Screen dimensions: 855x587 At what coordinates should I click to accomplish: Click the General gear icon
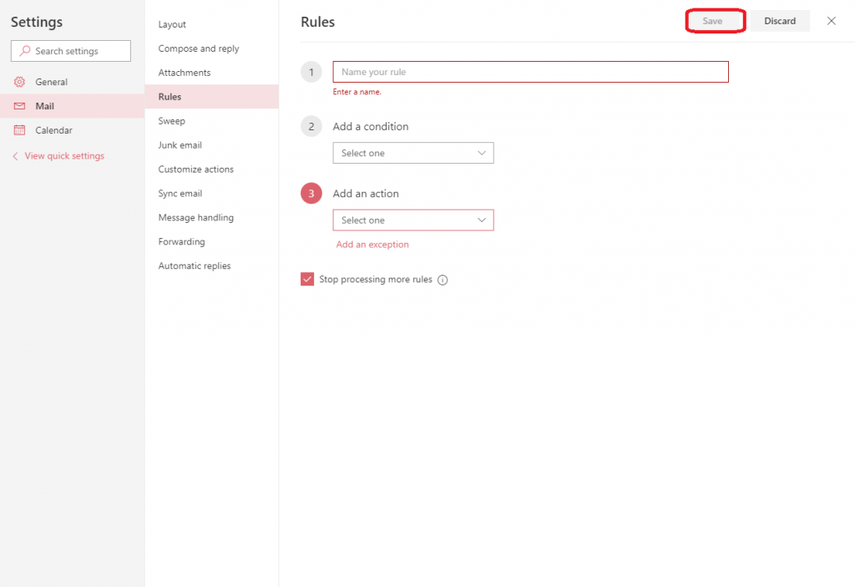pos(19,82)
